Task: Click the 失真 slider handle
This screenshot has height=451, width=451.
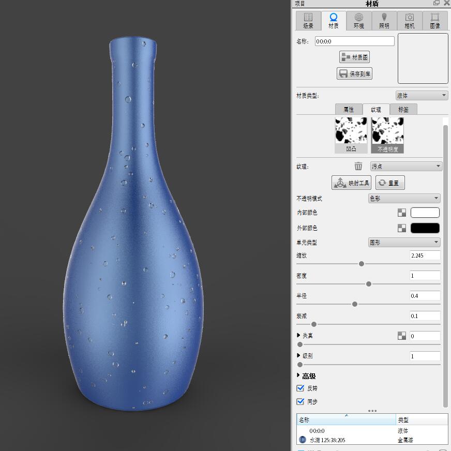Action: point(300,344)
